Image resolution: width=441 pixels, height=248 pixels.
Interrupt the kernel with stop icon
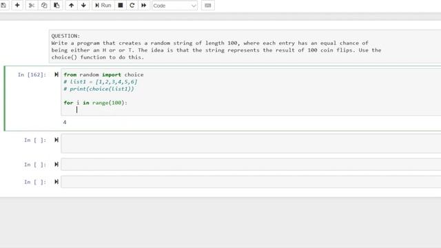pyautogui.click(x=121, y=6)
